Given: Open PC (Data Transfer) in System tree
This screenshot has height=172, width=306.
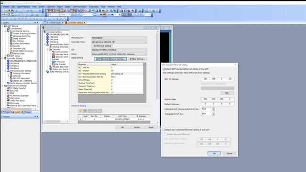Looking at the screenshot, I should tap(18, 88).
